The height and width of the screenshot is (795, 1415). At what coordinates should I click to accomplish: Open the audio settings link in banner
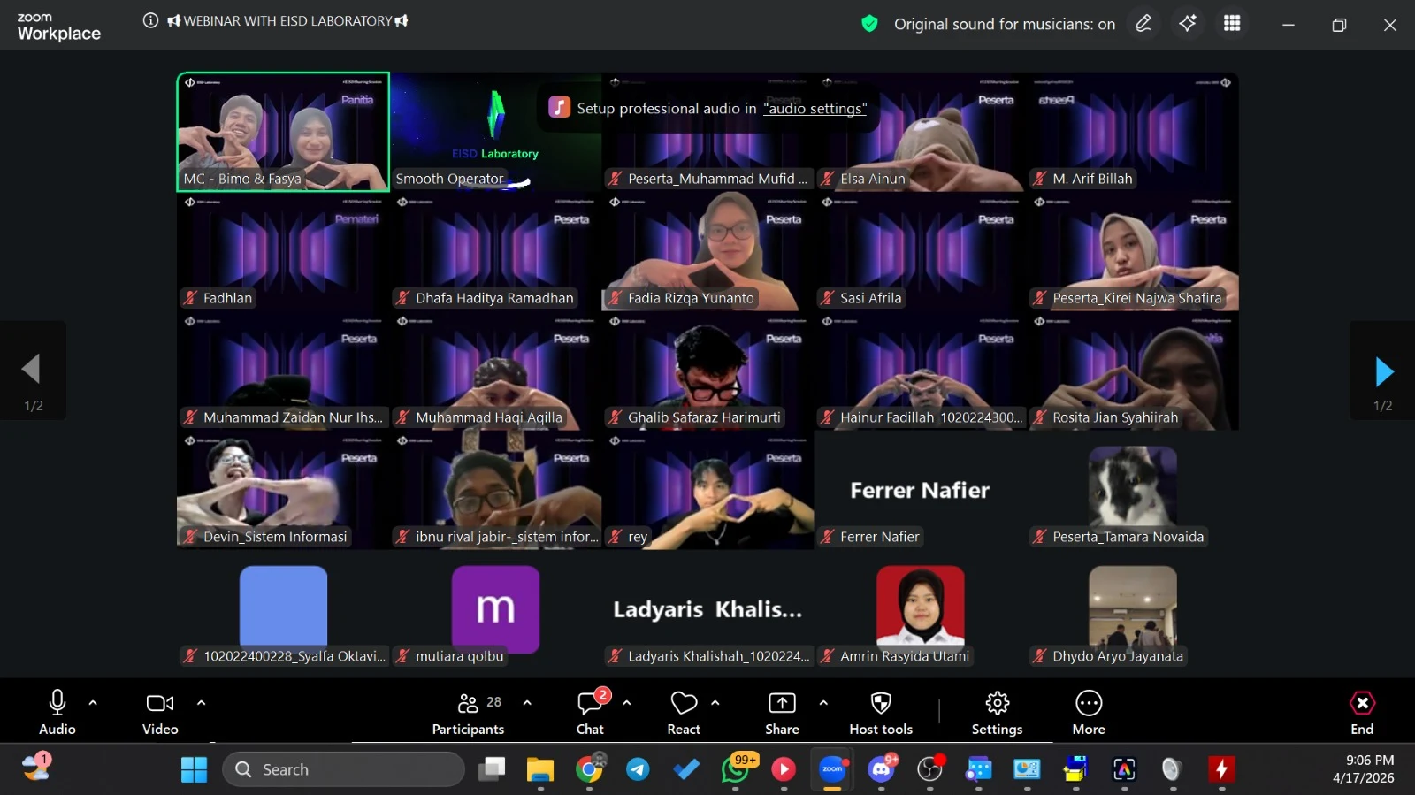(815, 108)
